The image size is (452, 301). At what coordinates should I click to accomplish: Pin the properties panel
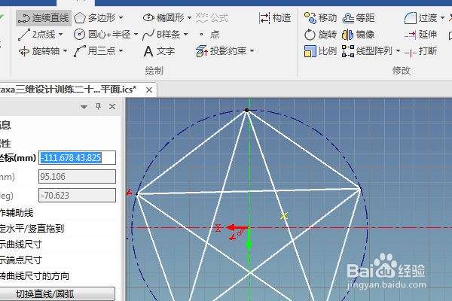point(98,107)
